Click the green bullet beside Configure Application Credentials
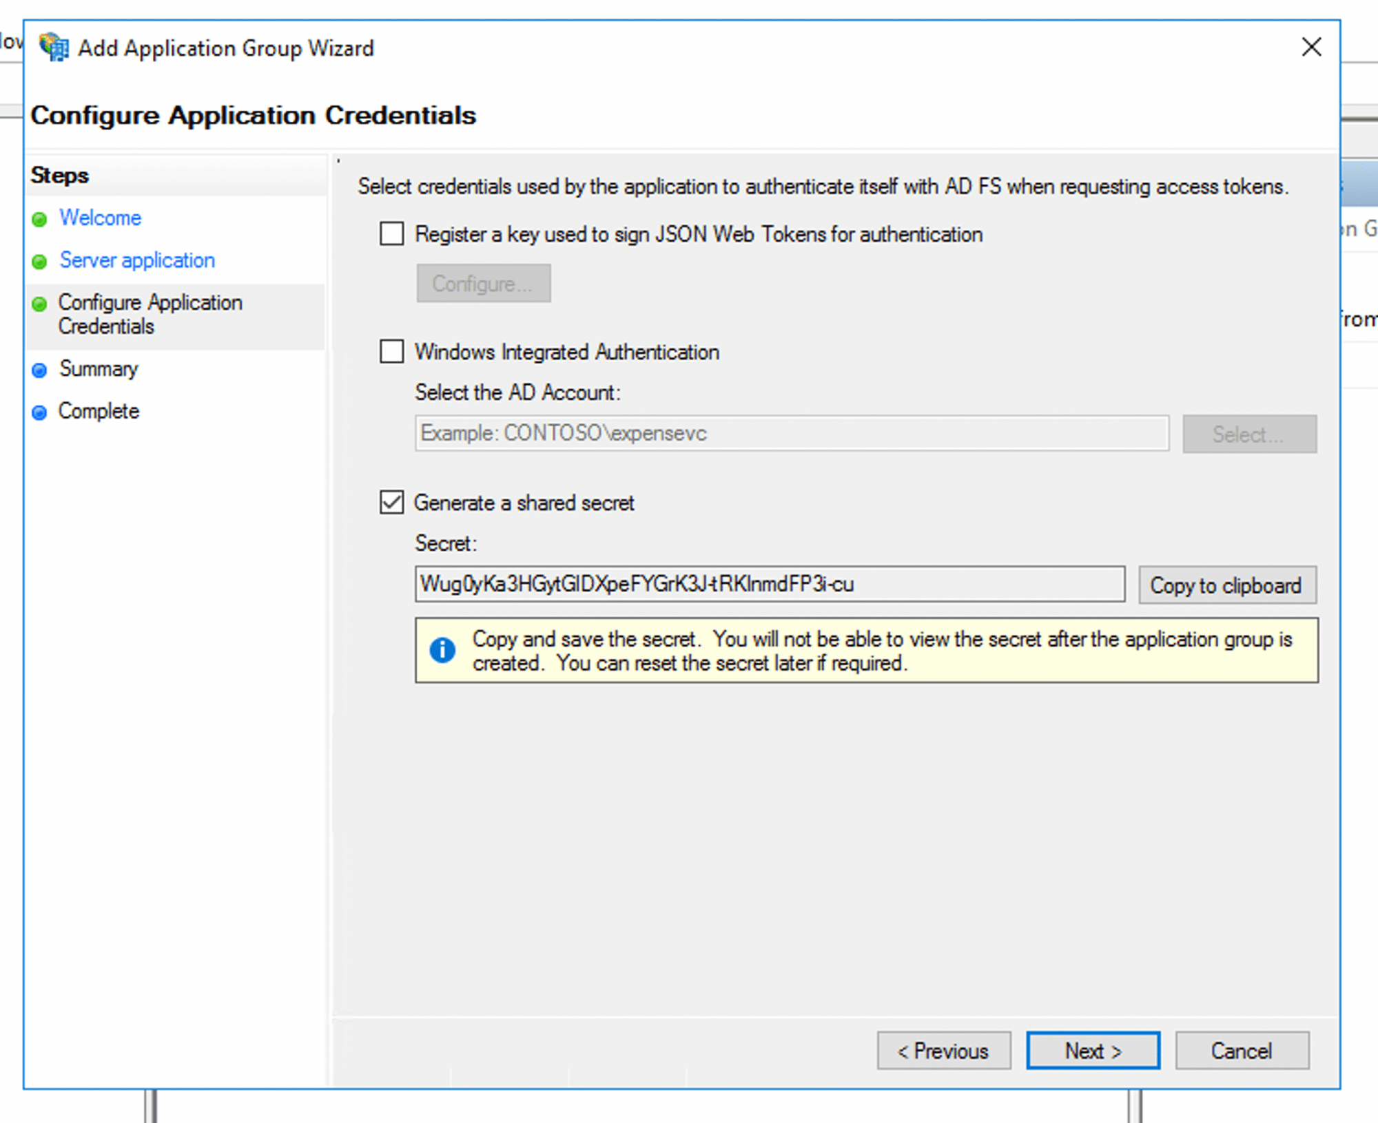Viewport: 1378px width, 1123px height. (39, 304)
